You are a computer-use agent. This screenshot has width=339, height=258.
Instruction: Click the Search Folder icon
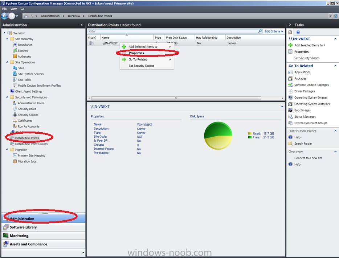(290, 143)
